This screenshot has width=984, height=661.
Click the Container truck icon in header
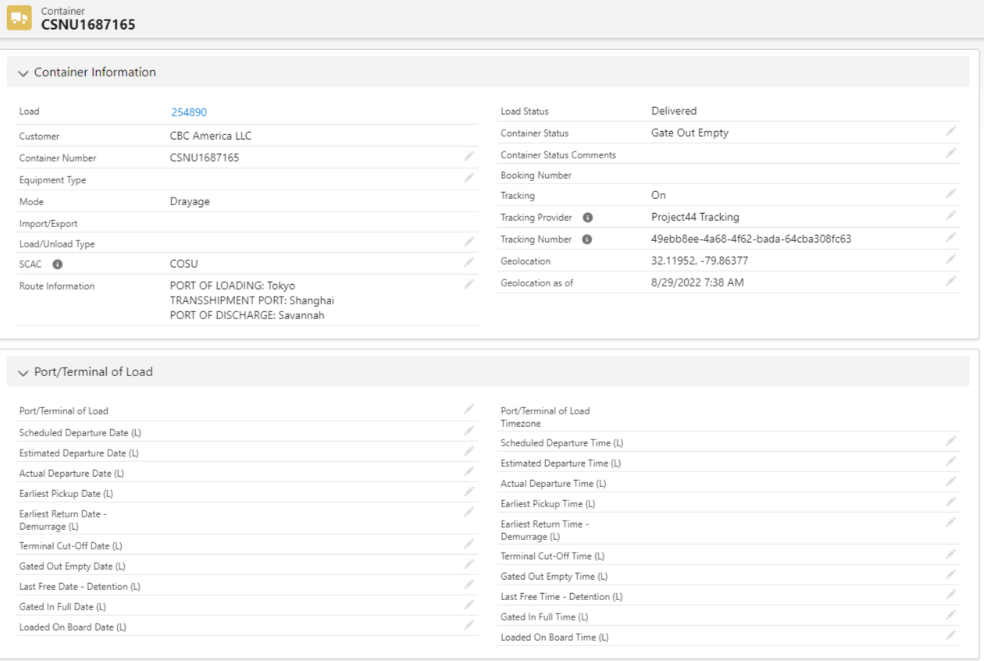pyautogui.click(x=19, y=18)
